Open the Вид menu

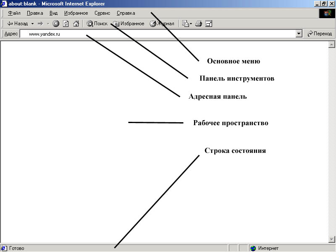click(x=54, y=13)
